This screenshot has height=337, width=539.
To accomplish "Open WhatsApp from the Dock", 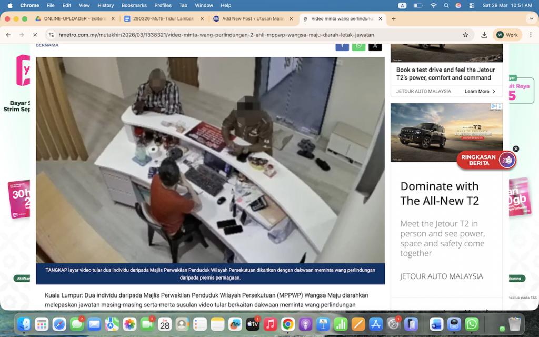I will pos(472,324).
